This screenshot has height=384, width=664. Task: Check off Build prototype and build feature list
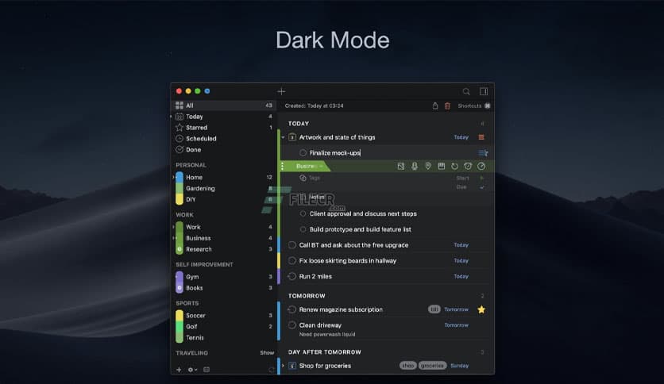click(x=303, y=229)
